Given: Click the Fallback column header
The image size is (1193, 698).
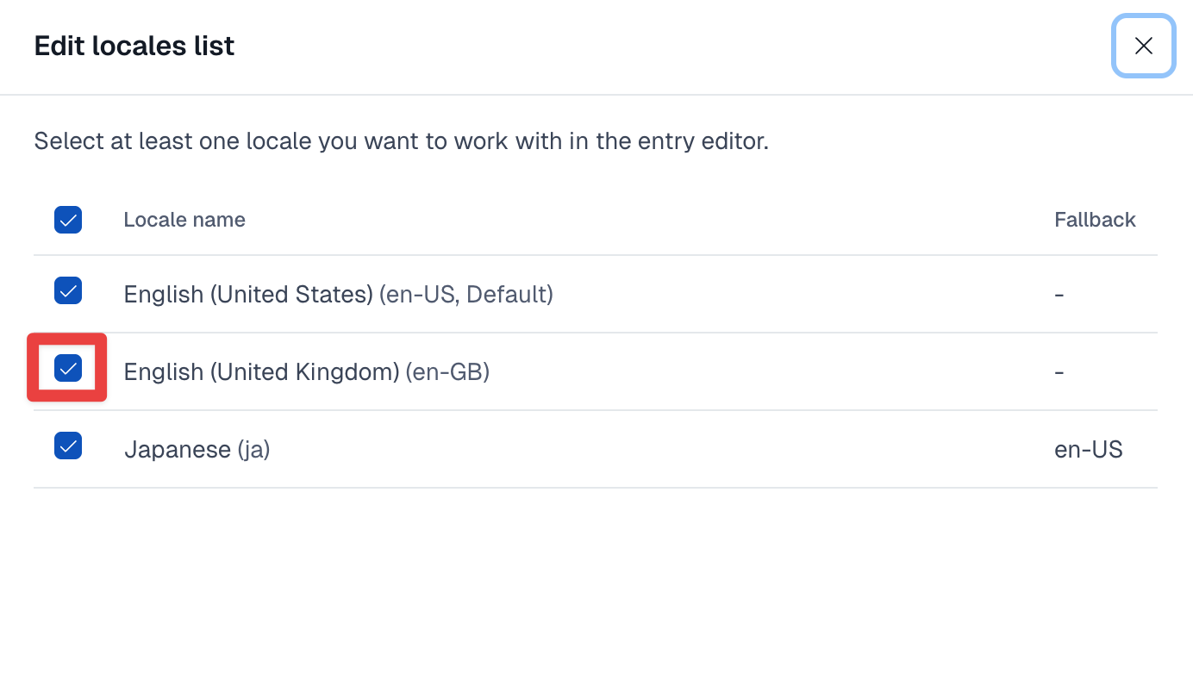Looking at the screenshot, I should tap(1095, 220).
